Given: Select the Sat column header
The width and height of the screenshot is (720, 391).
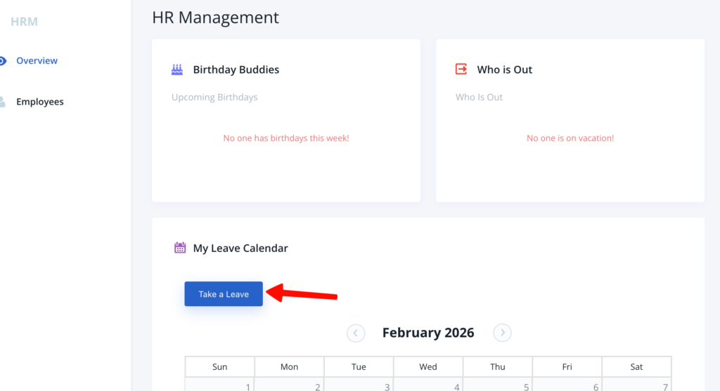Looking at the screenshot, I should click(636, 366).
